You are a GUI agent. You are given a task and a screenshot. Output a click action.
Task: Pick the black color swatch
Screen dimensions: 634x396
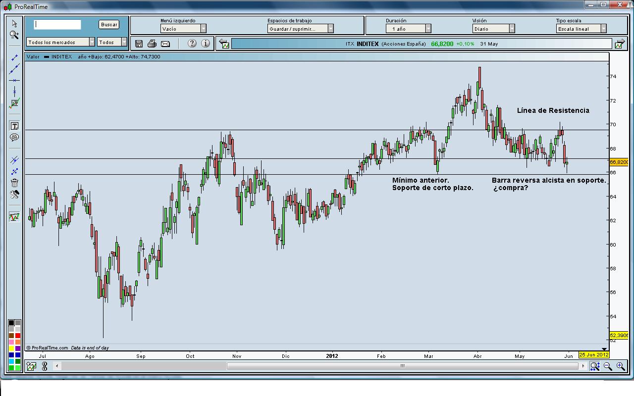(x=11, y=323)
